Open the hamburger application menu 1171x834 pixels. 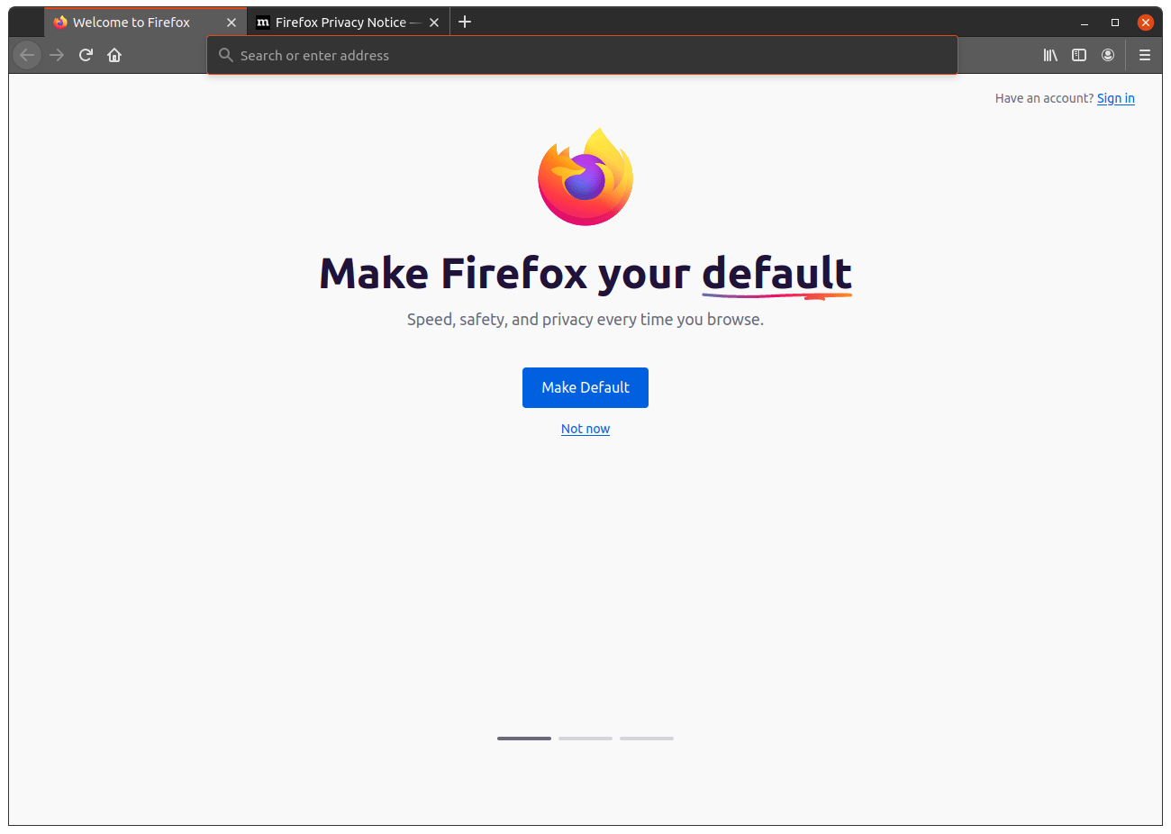[x=1145, y=55]
